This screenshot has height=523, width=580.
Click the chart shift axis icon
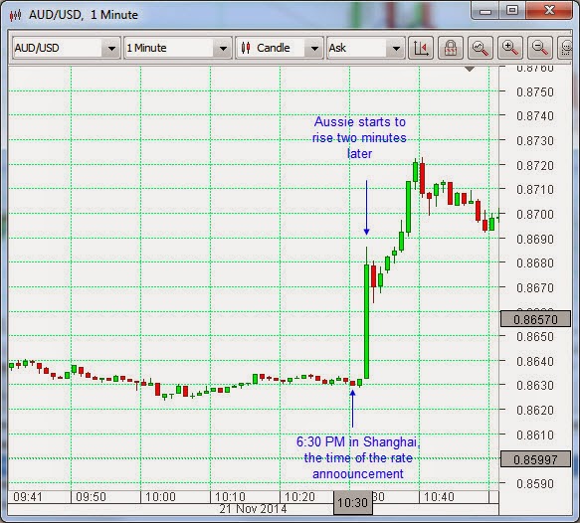(421, 48)
